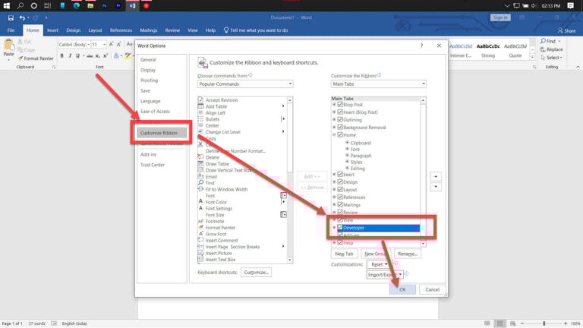Switch to the Layout ribbon tab
This screenshot has width=583, height=328.
(95, 30)
